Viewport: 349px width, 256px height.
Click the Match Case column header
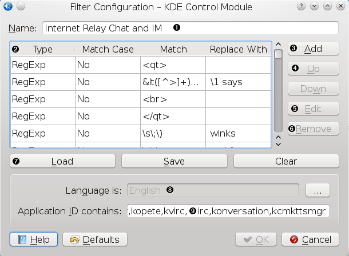click(x=108, y=49)
